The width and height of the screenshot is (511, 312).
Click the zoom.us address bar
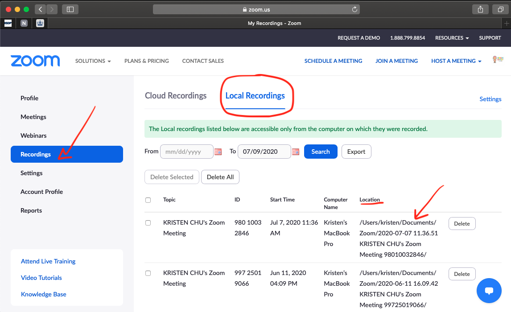click(256, 9)
